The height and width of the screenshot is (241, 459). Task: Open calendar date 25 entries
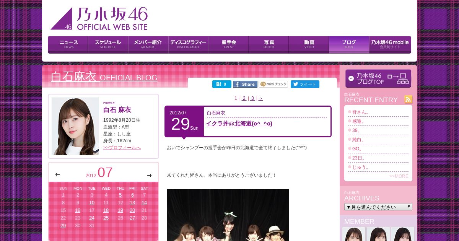pos(106,218)
